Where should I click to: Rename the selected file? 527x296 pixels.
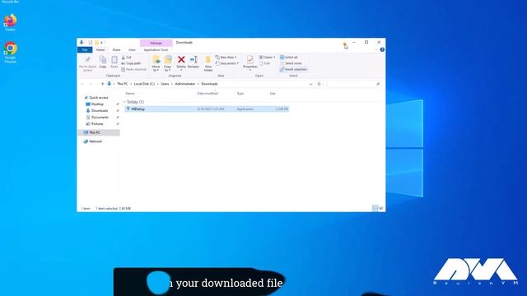[x=194, y=62]
